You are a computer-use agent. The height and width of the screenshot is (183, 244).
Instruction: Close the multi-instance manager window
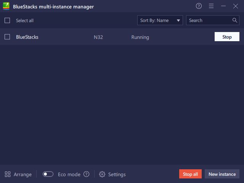point(235,6)
